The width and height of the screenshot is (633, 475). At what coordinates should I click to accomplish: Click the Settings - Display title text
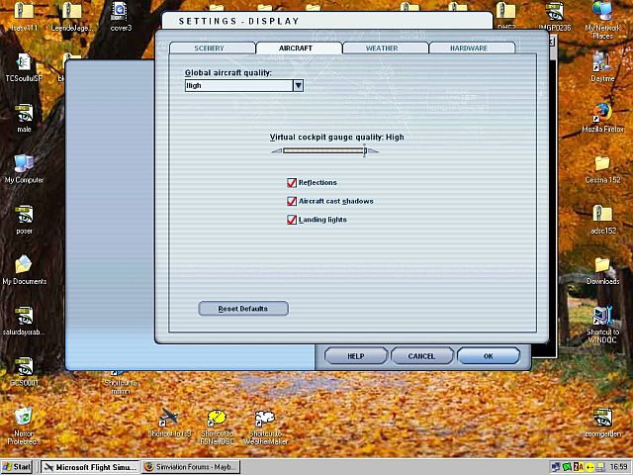[x=239, y=22]
